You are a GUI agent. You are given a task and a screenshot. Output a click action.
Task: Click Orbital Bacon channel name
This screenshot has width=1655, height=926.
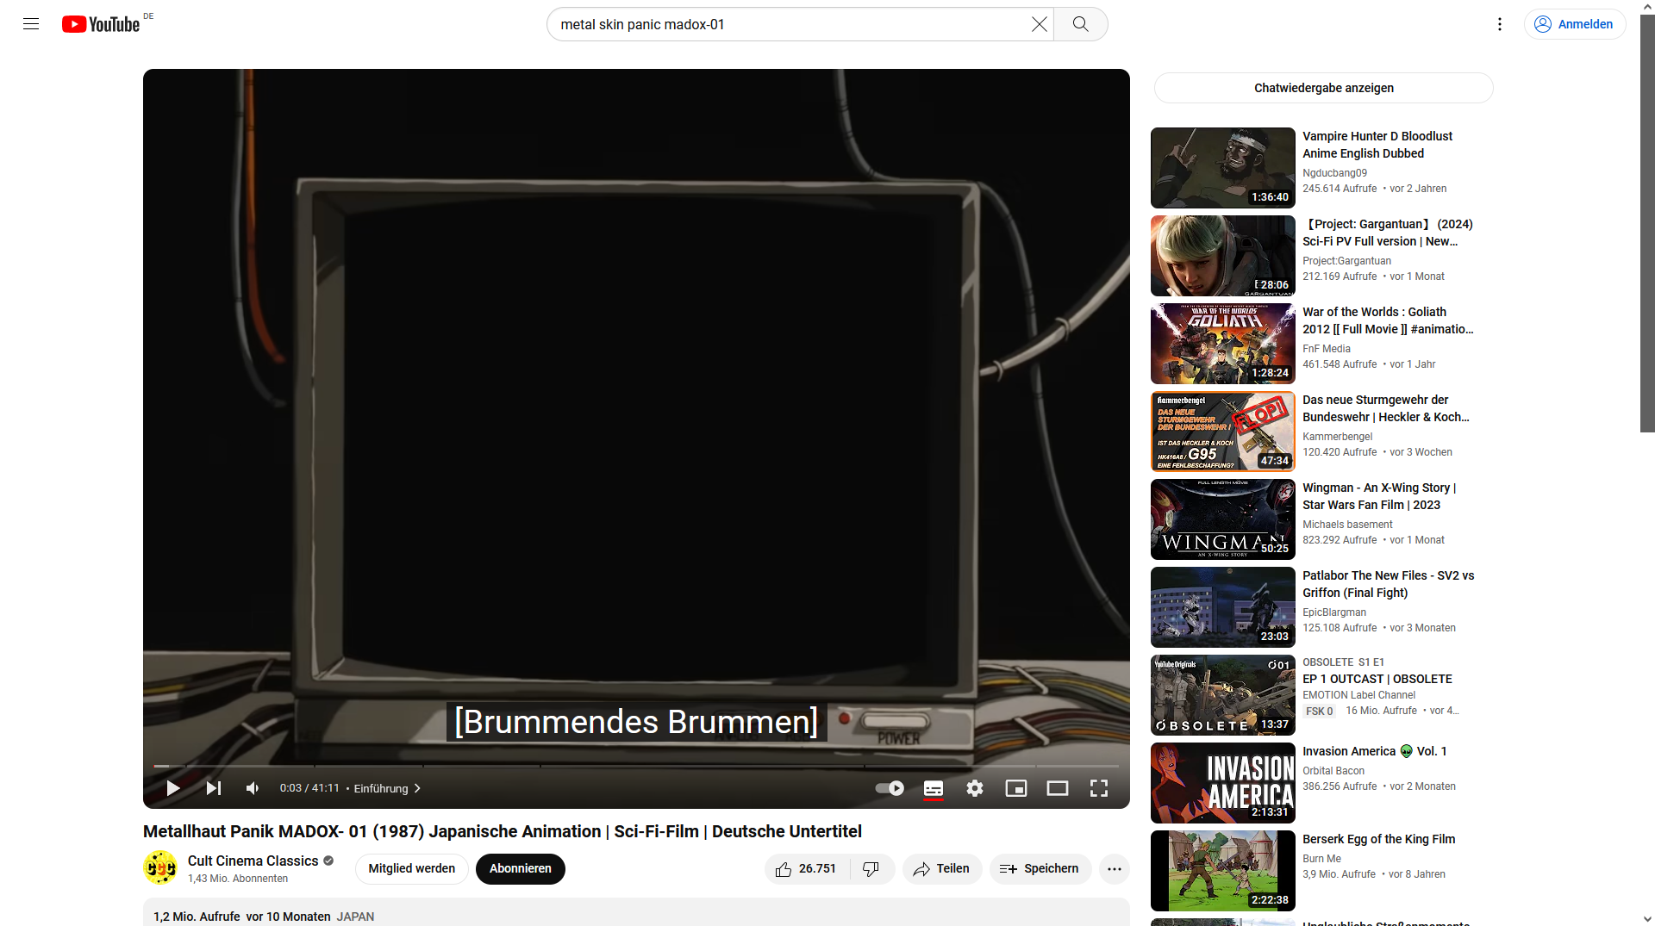click(x=1333, y=771)
